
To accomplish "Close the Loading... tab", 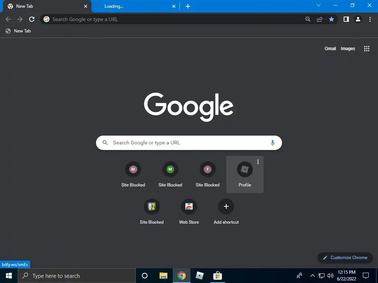I will tap(174, 6).
